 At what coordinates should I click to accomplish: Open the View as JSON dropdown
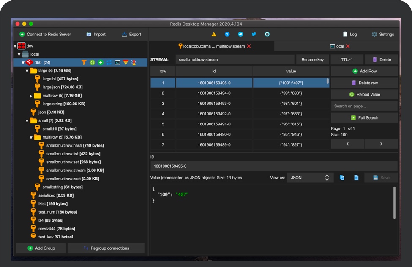coord(310,178)
